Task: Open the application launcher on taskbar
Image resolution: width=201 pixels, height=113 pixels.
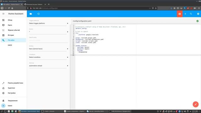Action: 2,111
